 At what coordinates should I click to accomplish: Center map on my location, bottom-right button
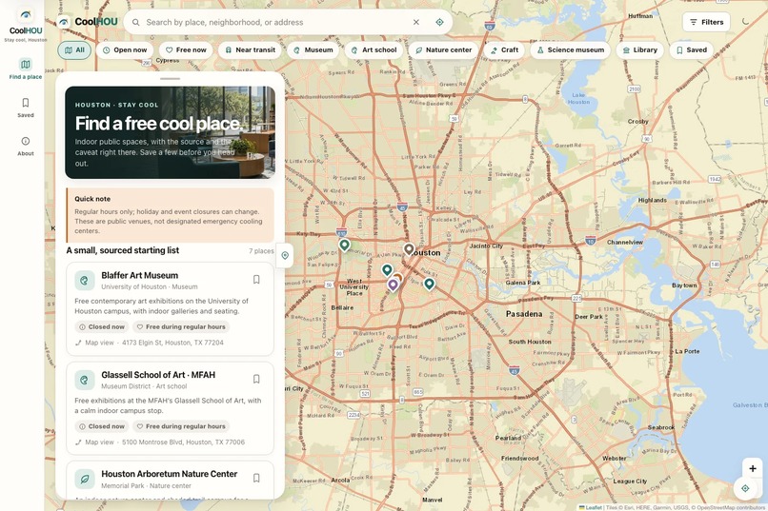point(745,488)
